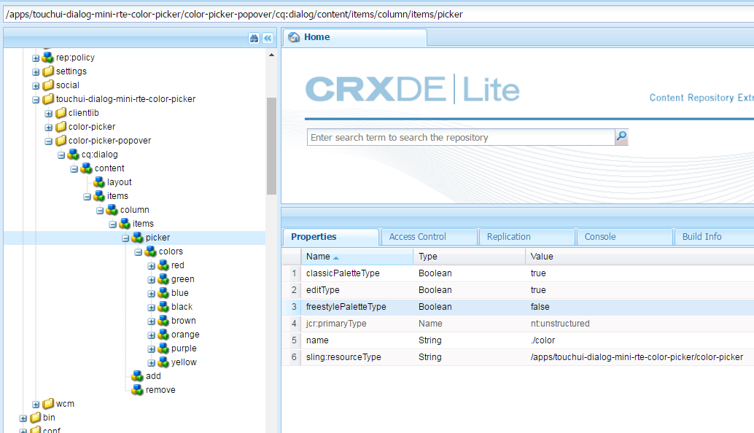
Task: Collapse the sidebar using the double-chevron icon
Action: 267,36
